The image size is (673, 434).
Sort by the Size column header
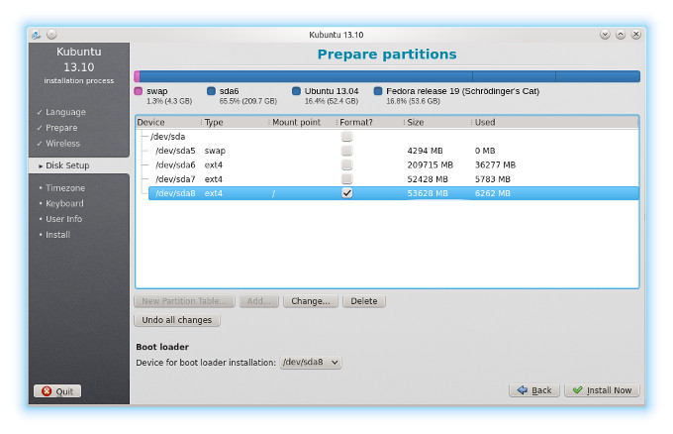pos(437,123)
